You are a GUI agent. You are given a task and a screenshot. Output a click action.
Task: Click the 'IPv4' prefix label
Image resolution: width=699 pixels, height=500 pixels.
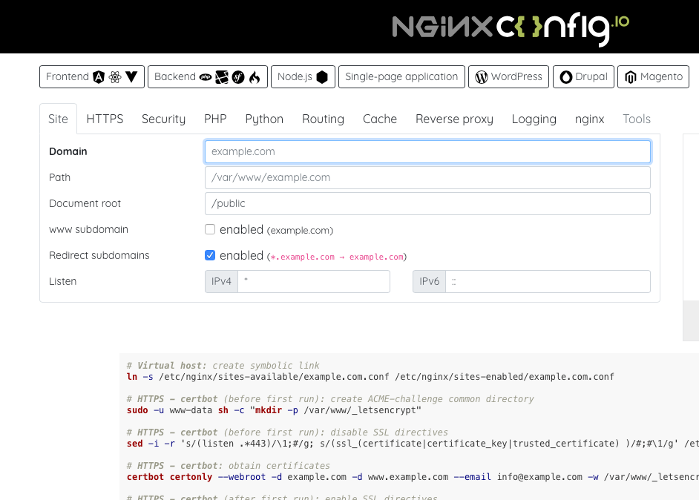coord(222,281)
